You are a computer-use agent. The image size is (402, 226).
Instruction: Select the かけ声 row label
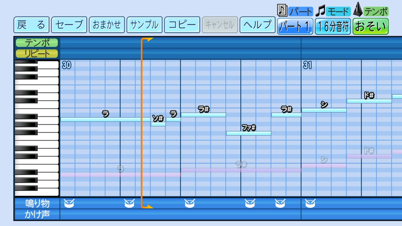(37, 214)
